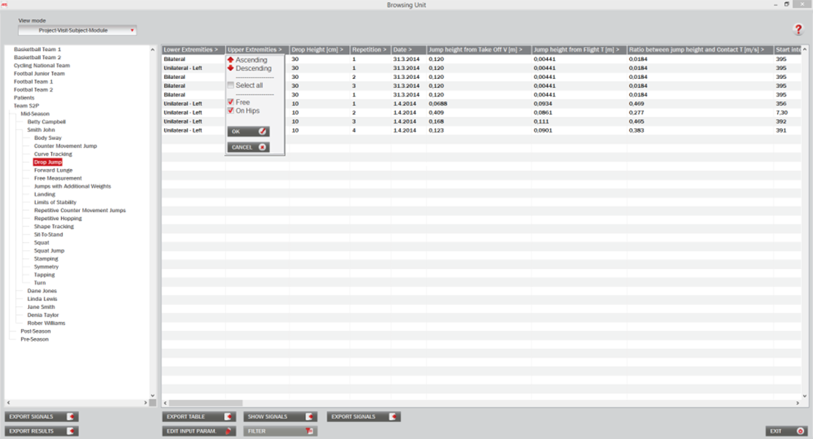The image size is (813, 439).
Task: Click the red help question mark icon
Action: [x=798, y=30]
